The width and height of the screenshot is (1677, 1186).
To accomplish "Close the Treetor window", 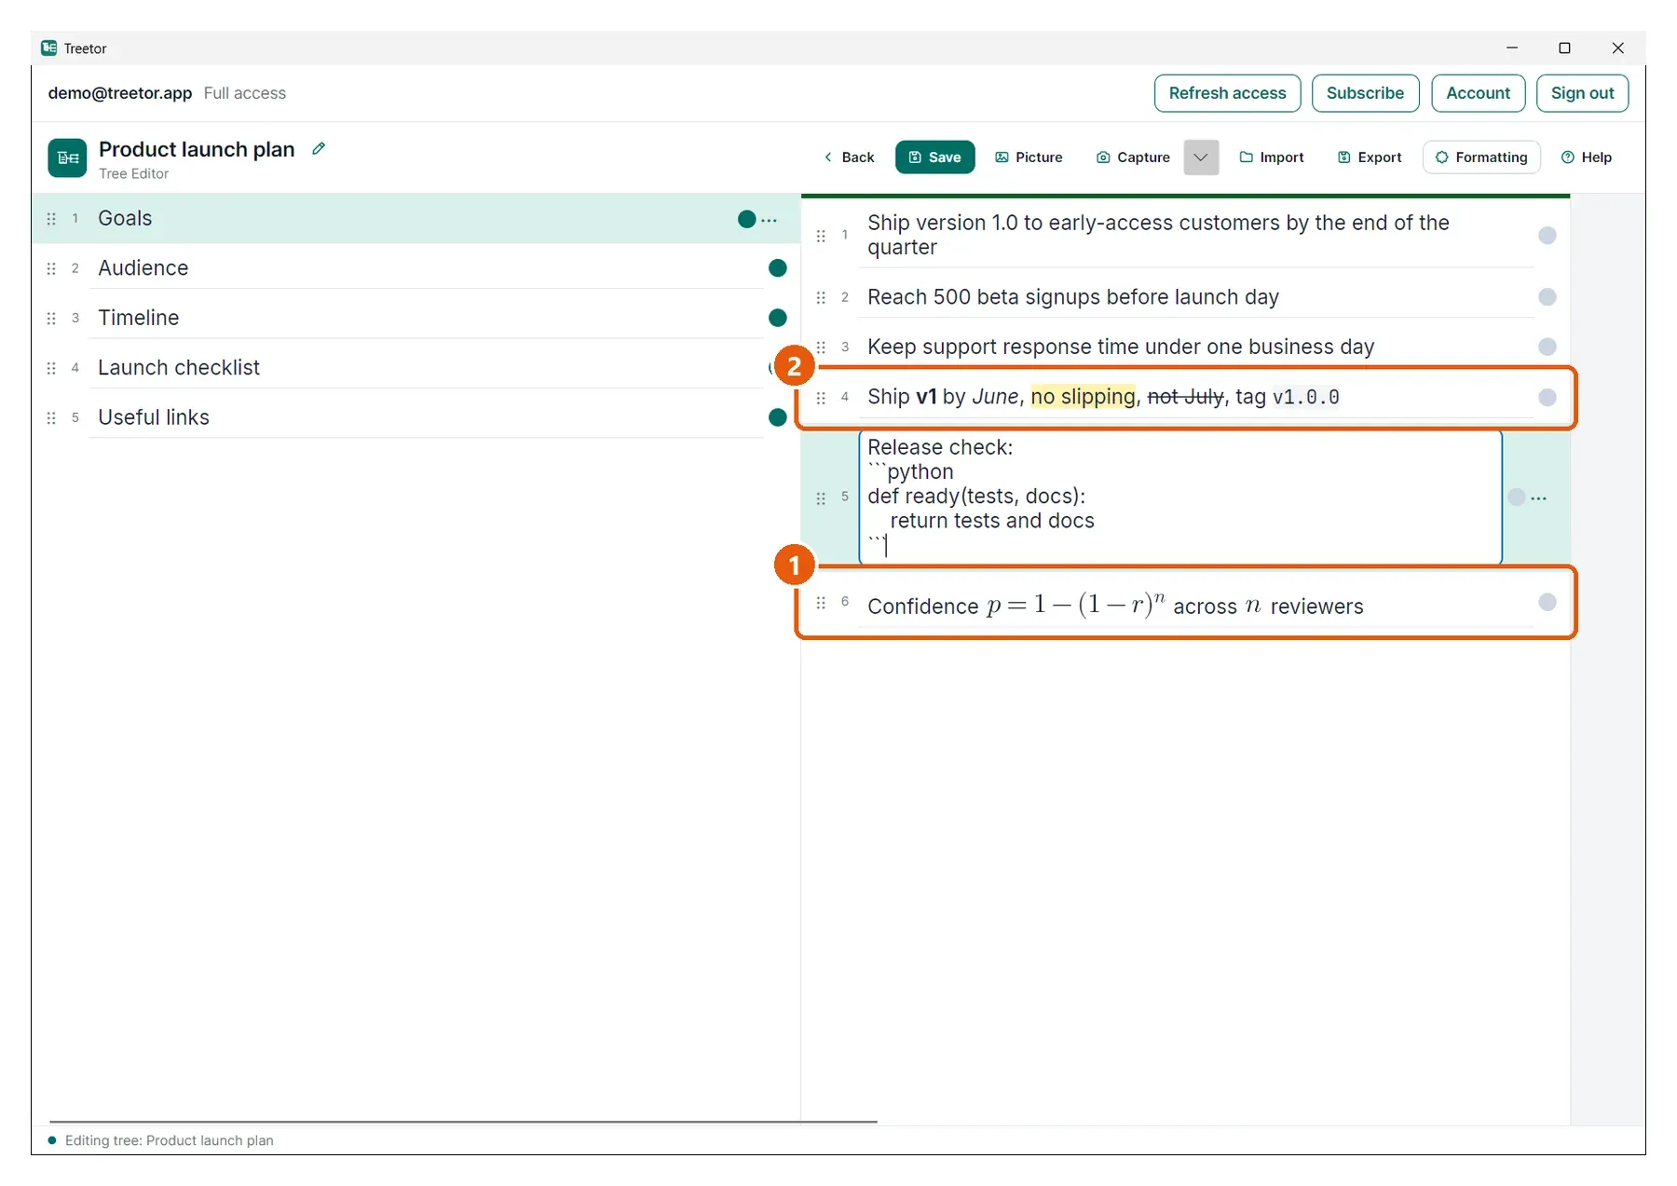I will [1618, 48].
